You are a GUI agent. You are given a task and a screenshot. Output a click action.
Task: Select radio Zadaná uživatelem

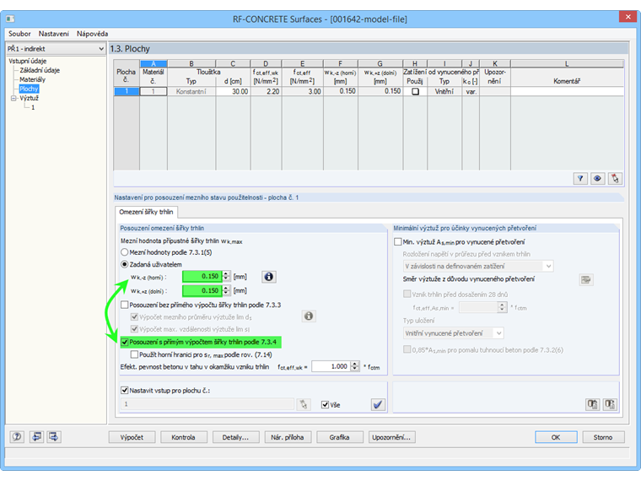(x=125, y=265)
